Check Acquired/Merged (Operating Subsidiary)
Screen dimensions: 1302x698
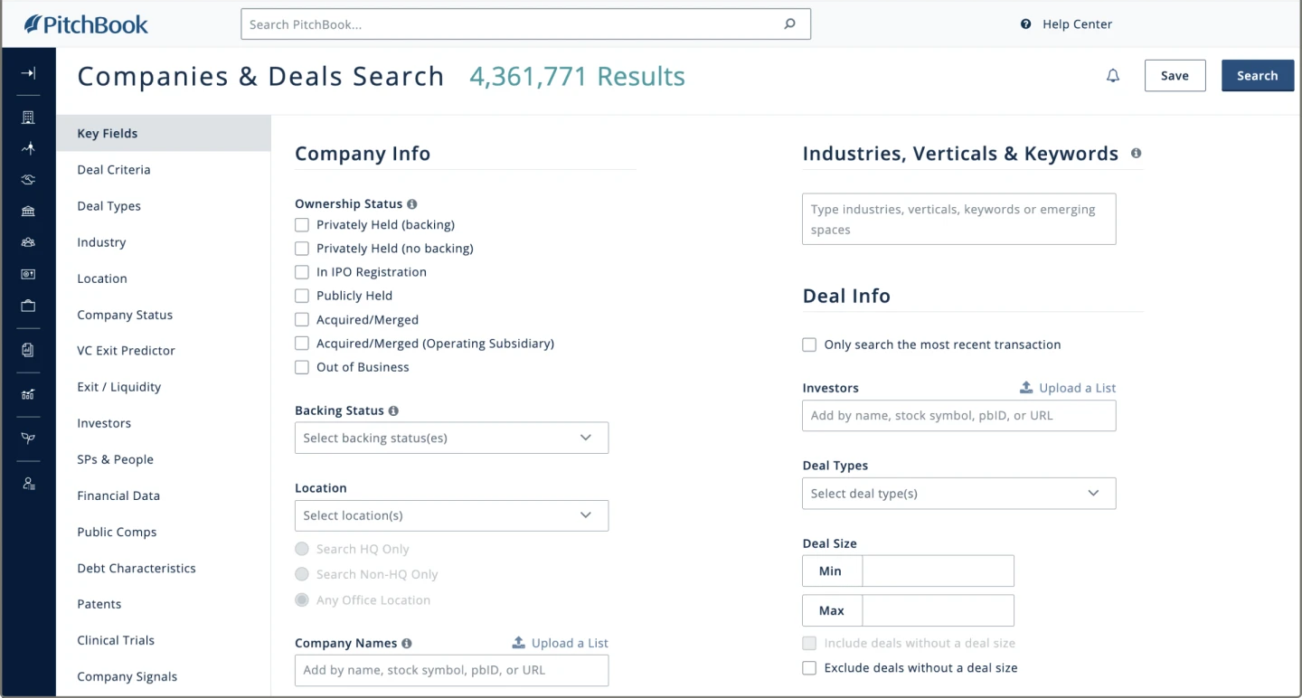tap(302, 344)
